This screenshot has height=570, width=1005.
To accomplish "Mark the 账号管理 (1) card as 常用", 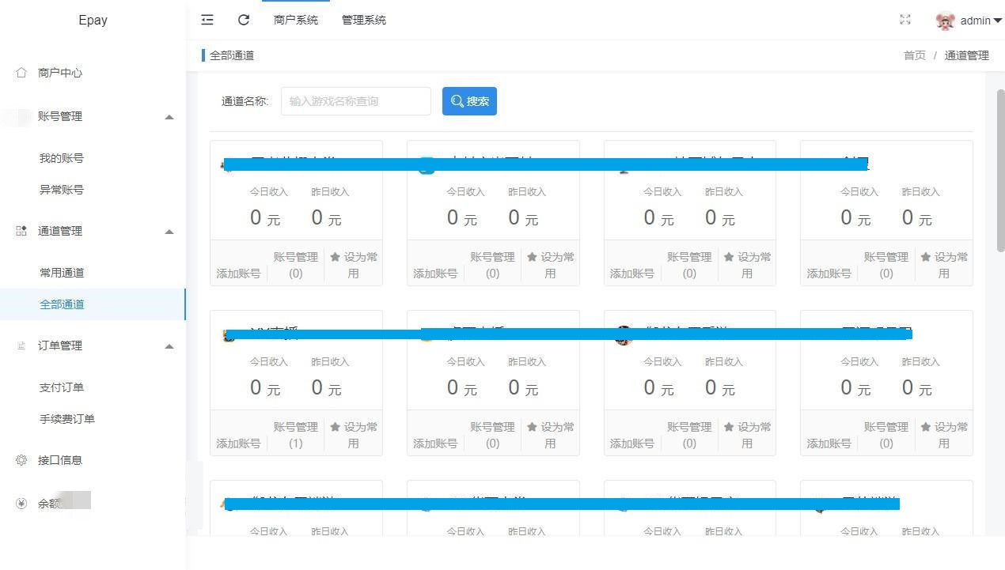I will coord(353,435).
